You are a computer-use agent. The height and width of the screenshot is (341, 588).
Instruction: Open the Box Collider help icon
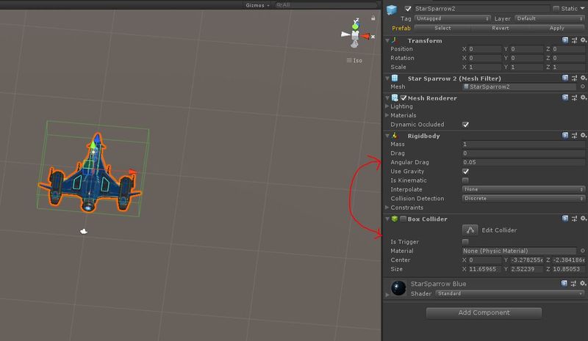565,219
